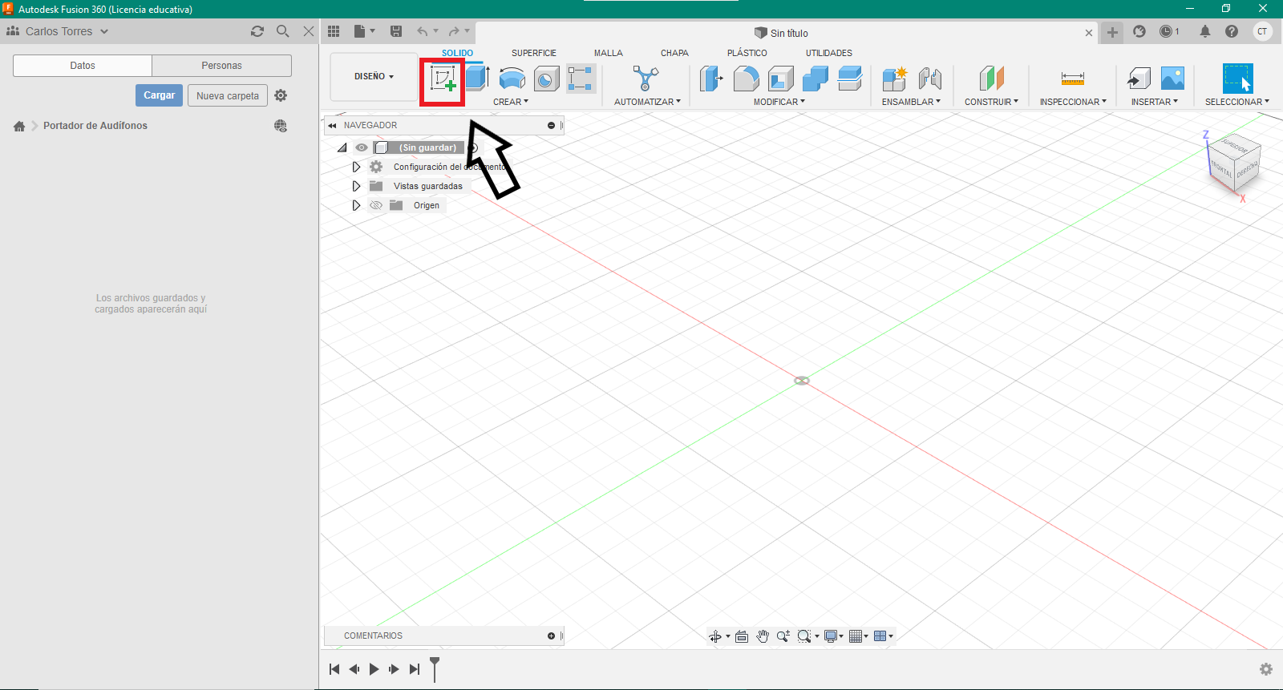Click the Nueva carpeta button

[x=228, y=95]
